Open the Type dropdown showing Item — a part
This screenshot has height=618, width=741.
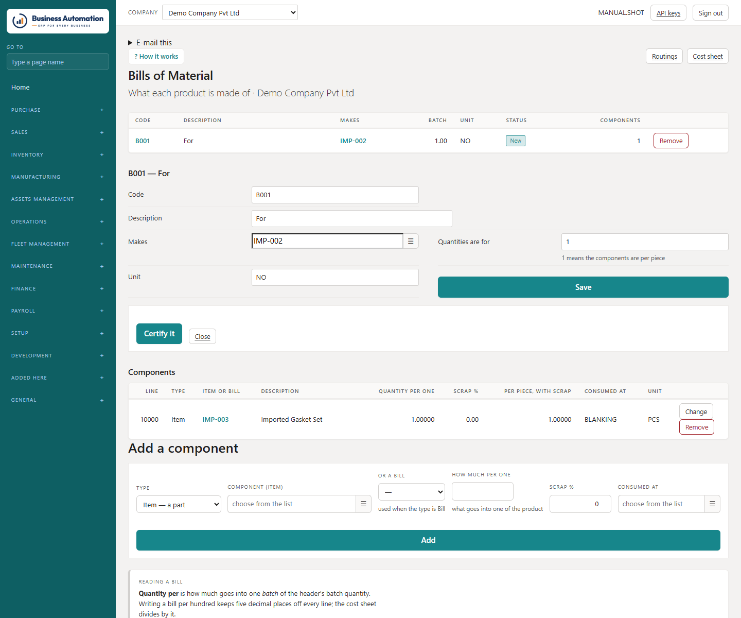[179, 505]
